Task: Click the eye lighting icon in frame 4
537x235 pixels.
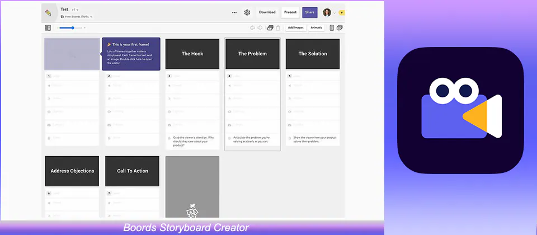Action: point(229,111)
